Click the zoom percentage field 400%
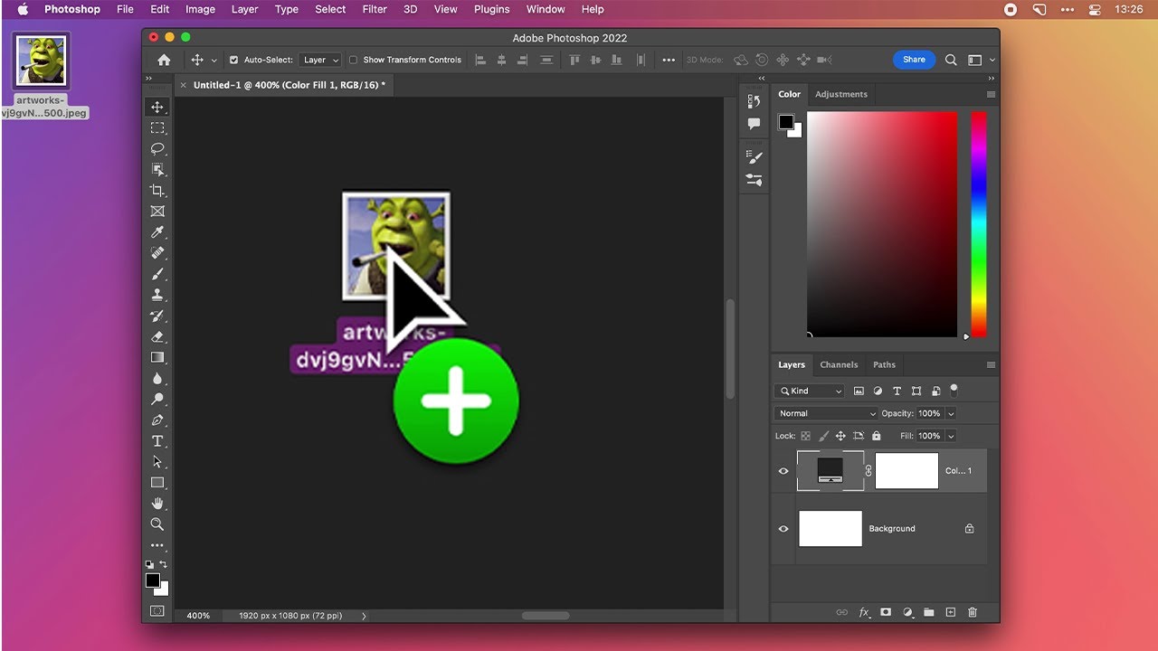 (198, 616)
